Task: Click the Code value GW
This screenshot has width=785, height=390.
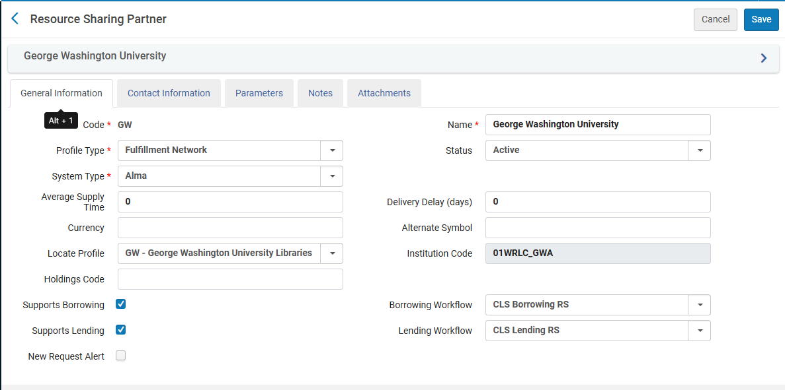Action: (x=124, y=125)
